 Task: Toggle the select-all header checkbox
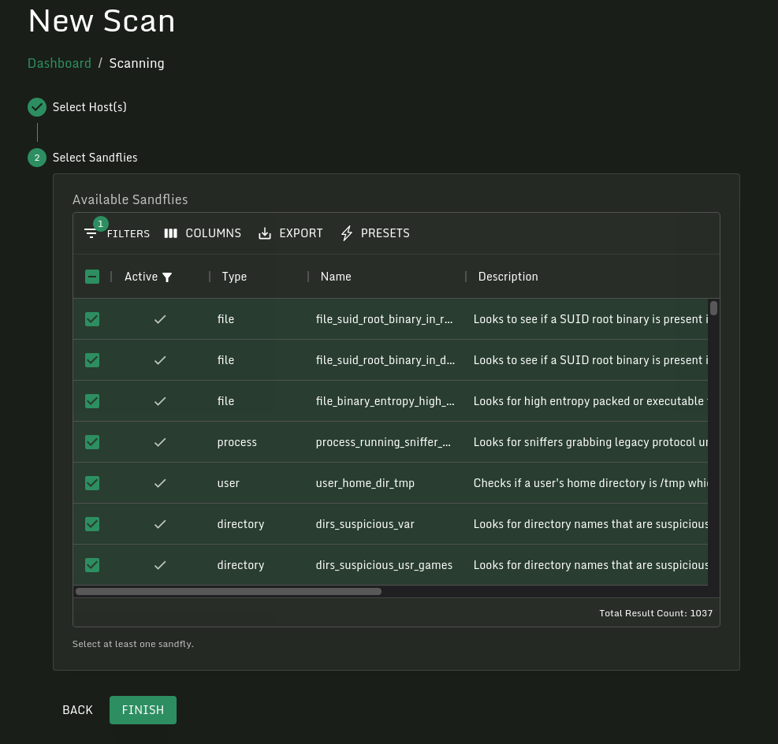point(92,277)
